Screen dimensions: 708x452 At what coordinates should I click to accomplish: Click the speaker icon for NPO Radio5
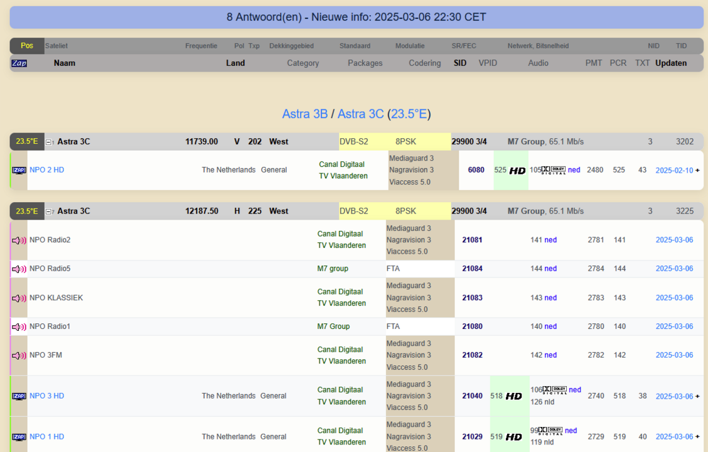[19, 269]
